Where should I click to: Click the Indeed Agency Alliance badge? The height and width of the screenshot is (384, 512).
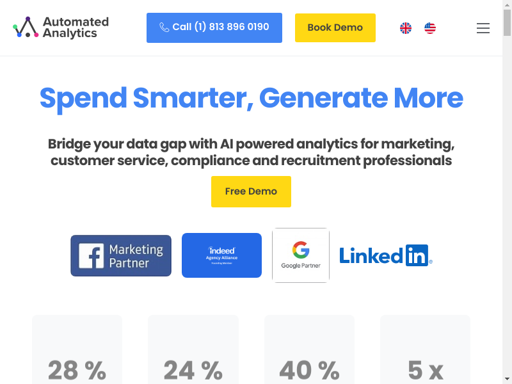click(221, 255)
